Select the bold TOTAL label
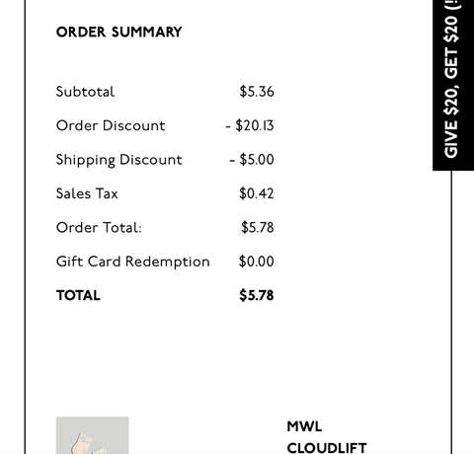 click(78, 295)
